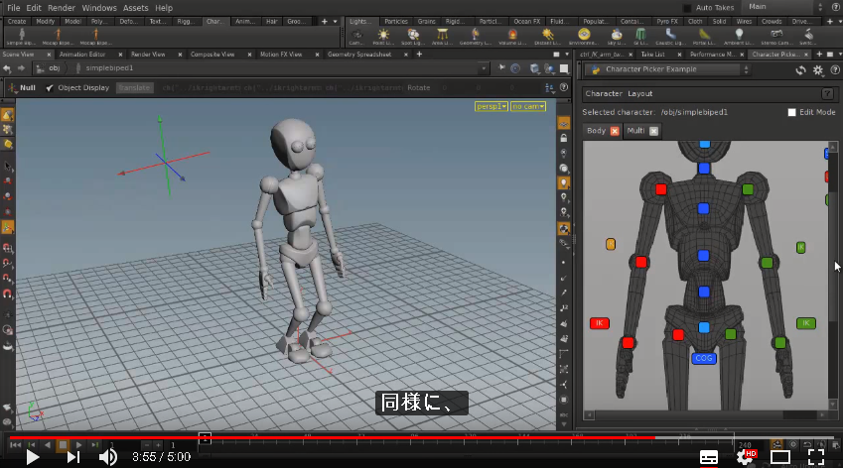The width and height of the screenshot is (843, 468).
Task: Go forward in the network path history
Action: tap(21, 68)
